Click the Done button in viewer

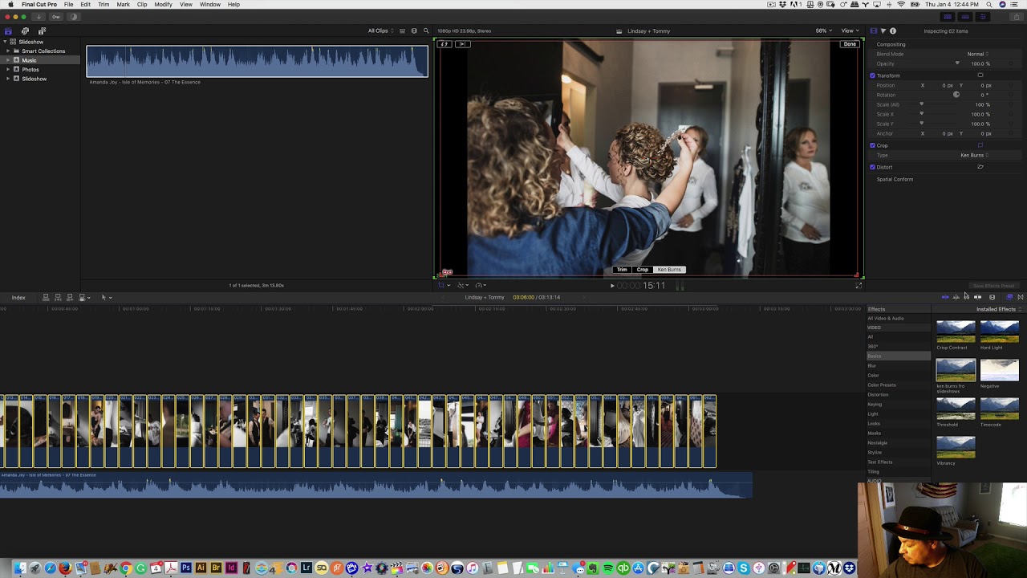850,44
